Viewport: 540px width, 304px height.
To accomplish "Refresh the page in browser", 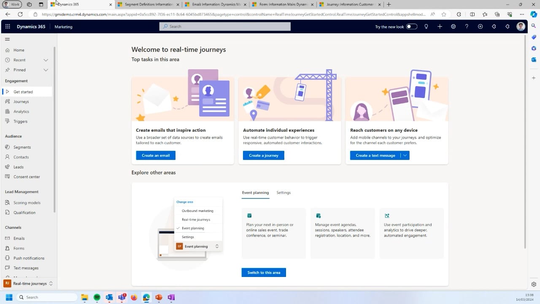I will (x=20, y=14).
